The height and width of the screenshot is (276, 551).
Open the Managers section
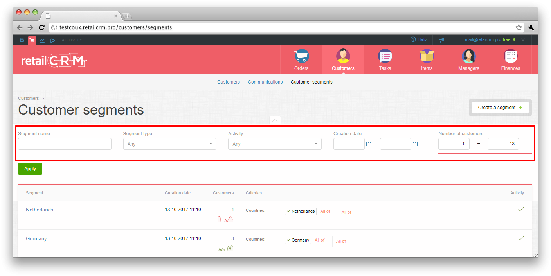pyautogui.click(x=469, y=60)
